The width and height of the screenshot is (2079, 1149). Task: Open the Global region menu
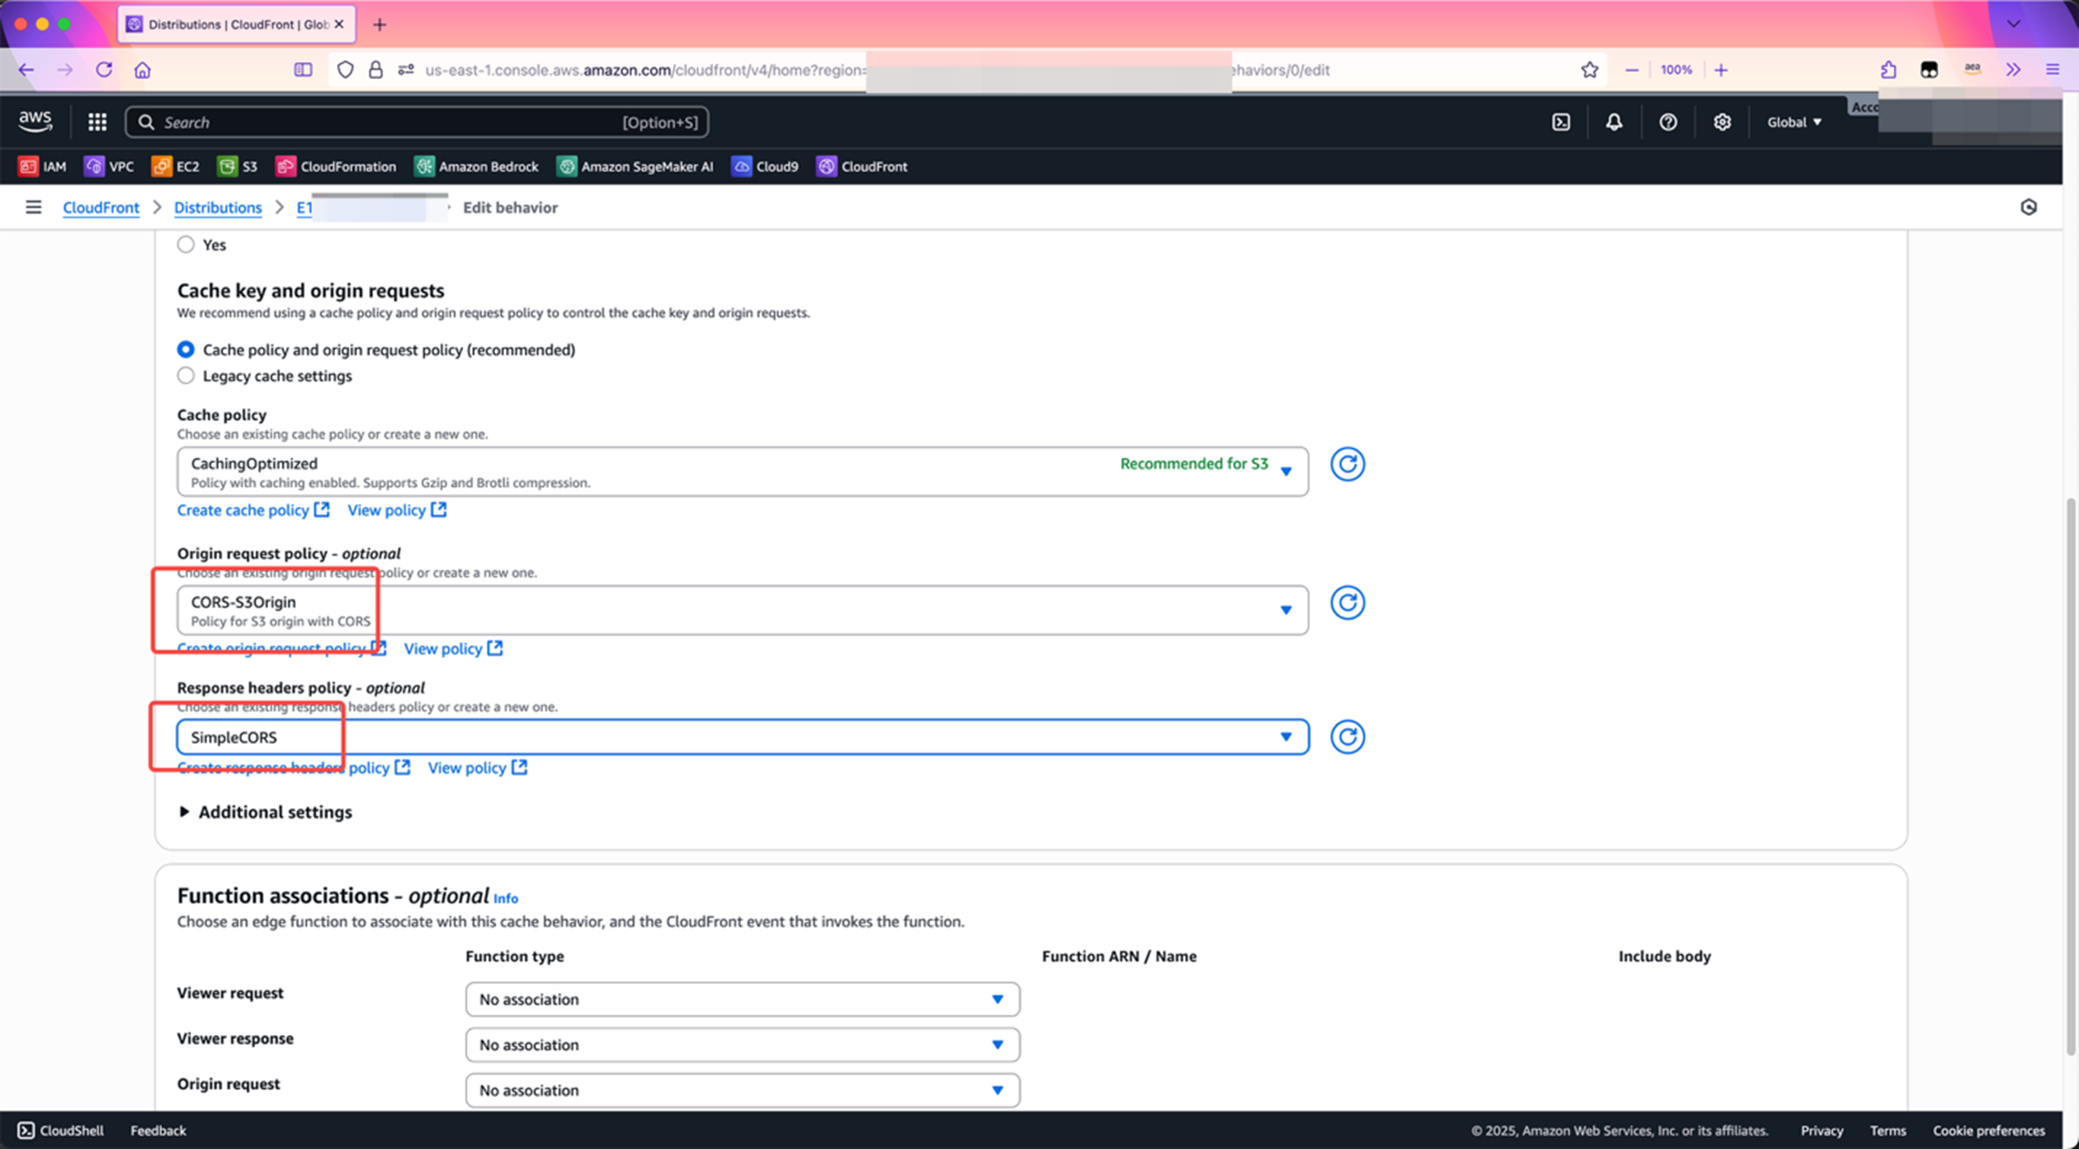click(x=1794, y=122)
